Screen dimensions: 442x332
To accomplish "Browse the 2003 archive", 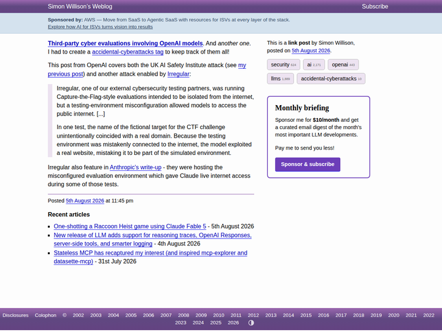I will pyautogui.click(x=96, y=315).
